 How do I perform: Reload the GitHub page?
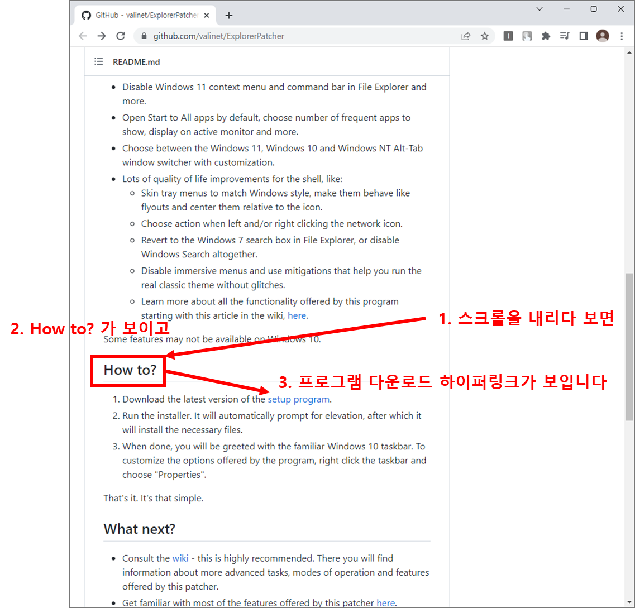click(x=121, y=36)
